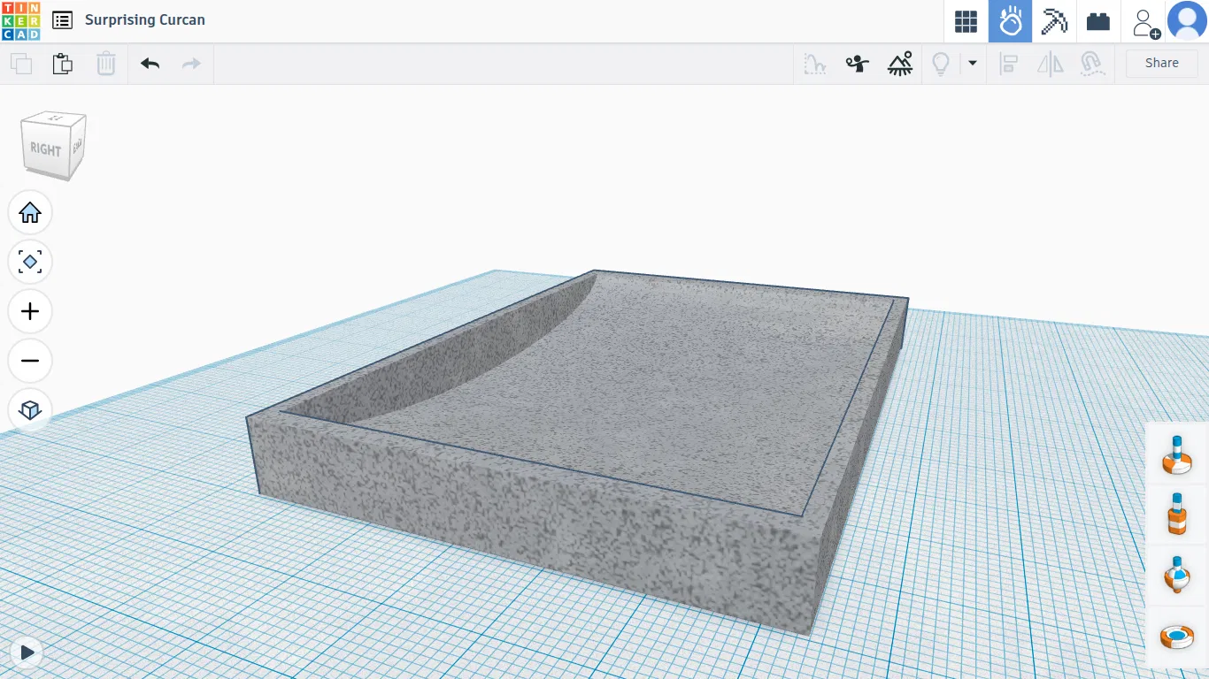
Task: Toggle the throw object tool
Action: tap(857, 64)
